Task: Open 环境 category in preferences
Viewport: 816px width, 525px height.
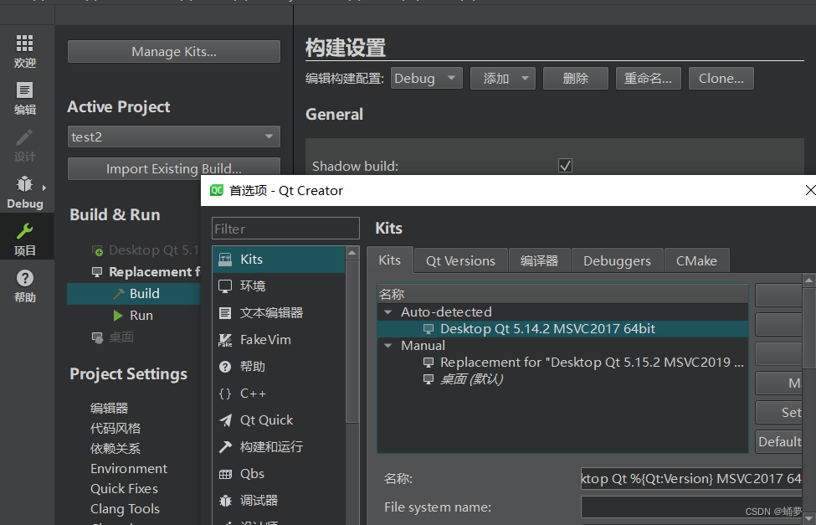Action: click(x=279, y=286)
